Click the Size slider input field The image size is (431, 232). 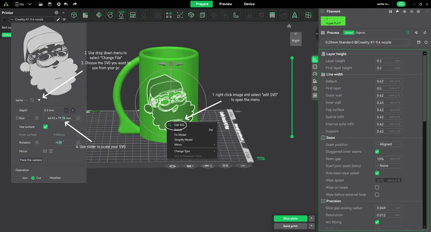tap(59, 118)
